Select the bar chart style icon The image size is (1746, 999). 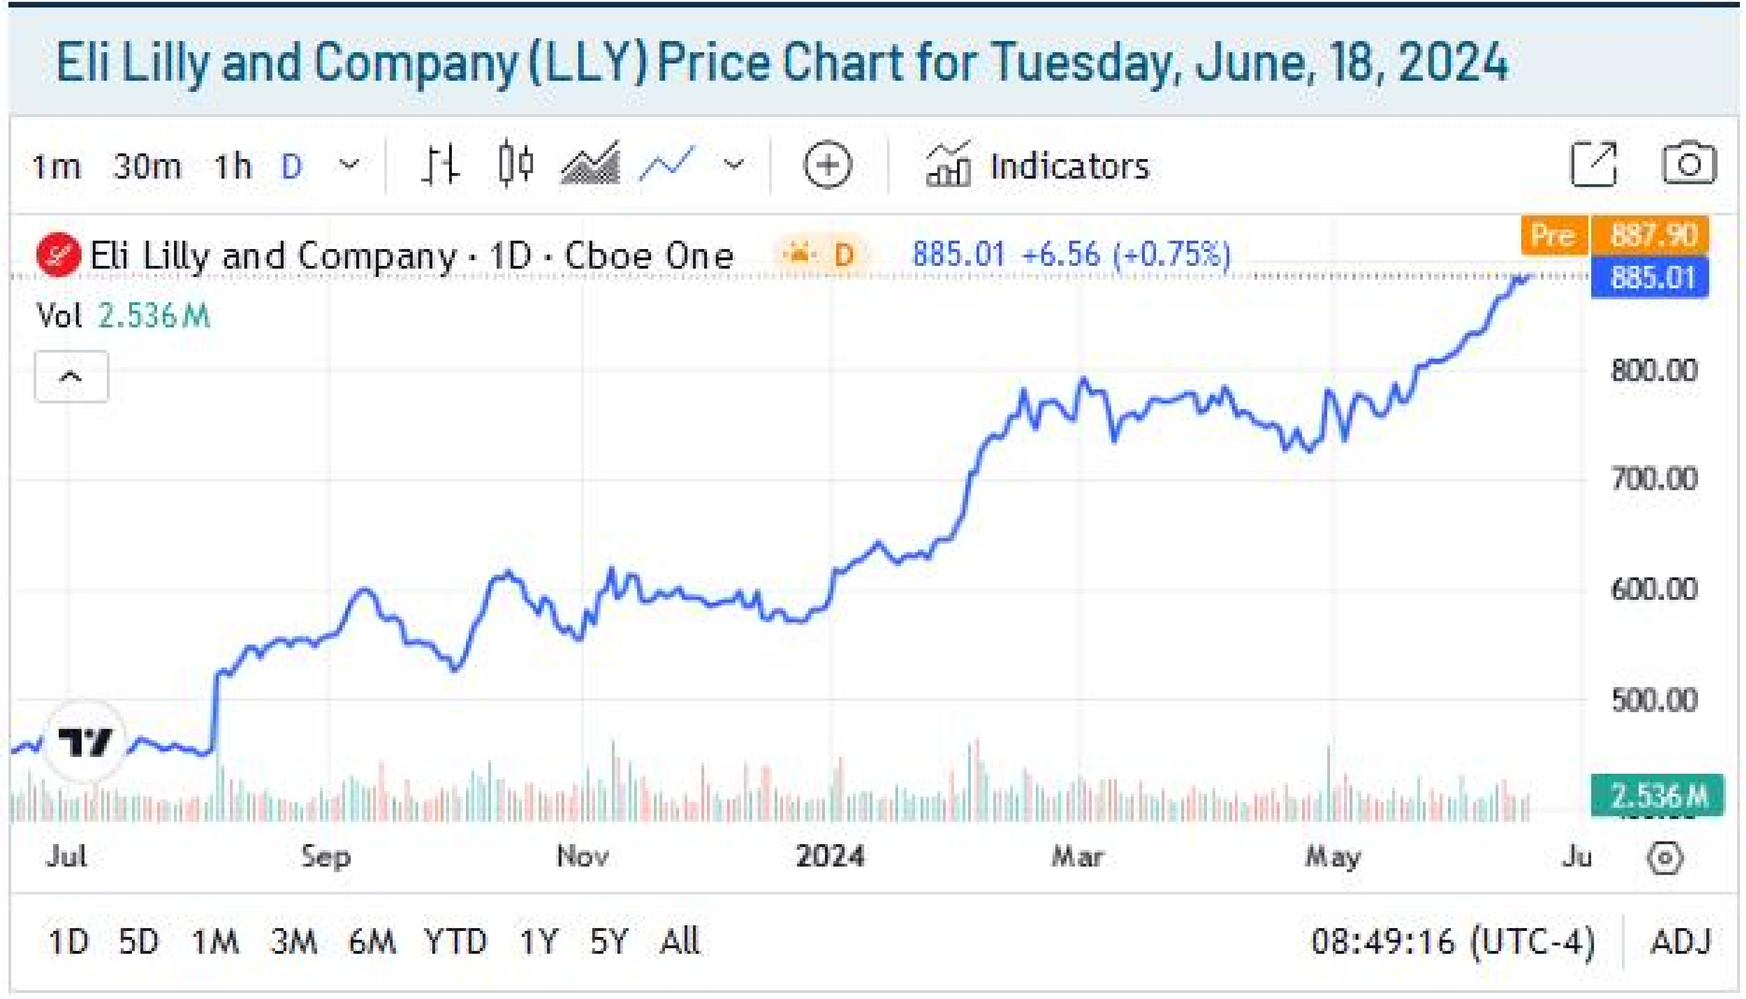[x=440, y=165]
